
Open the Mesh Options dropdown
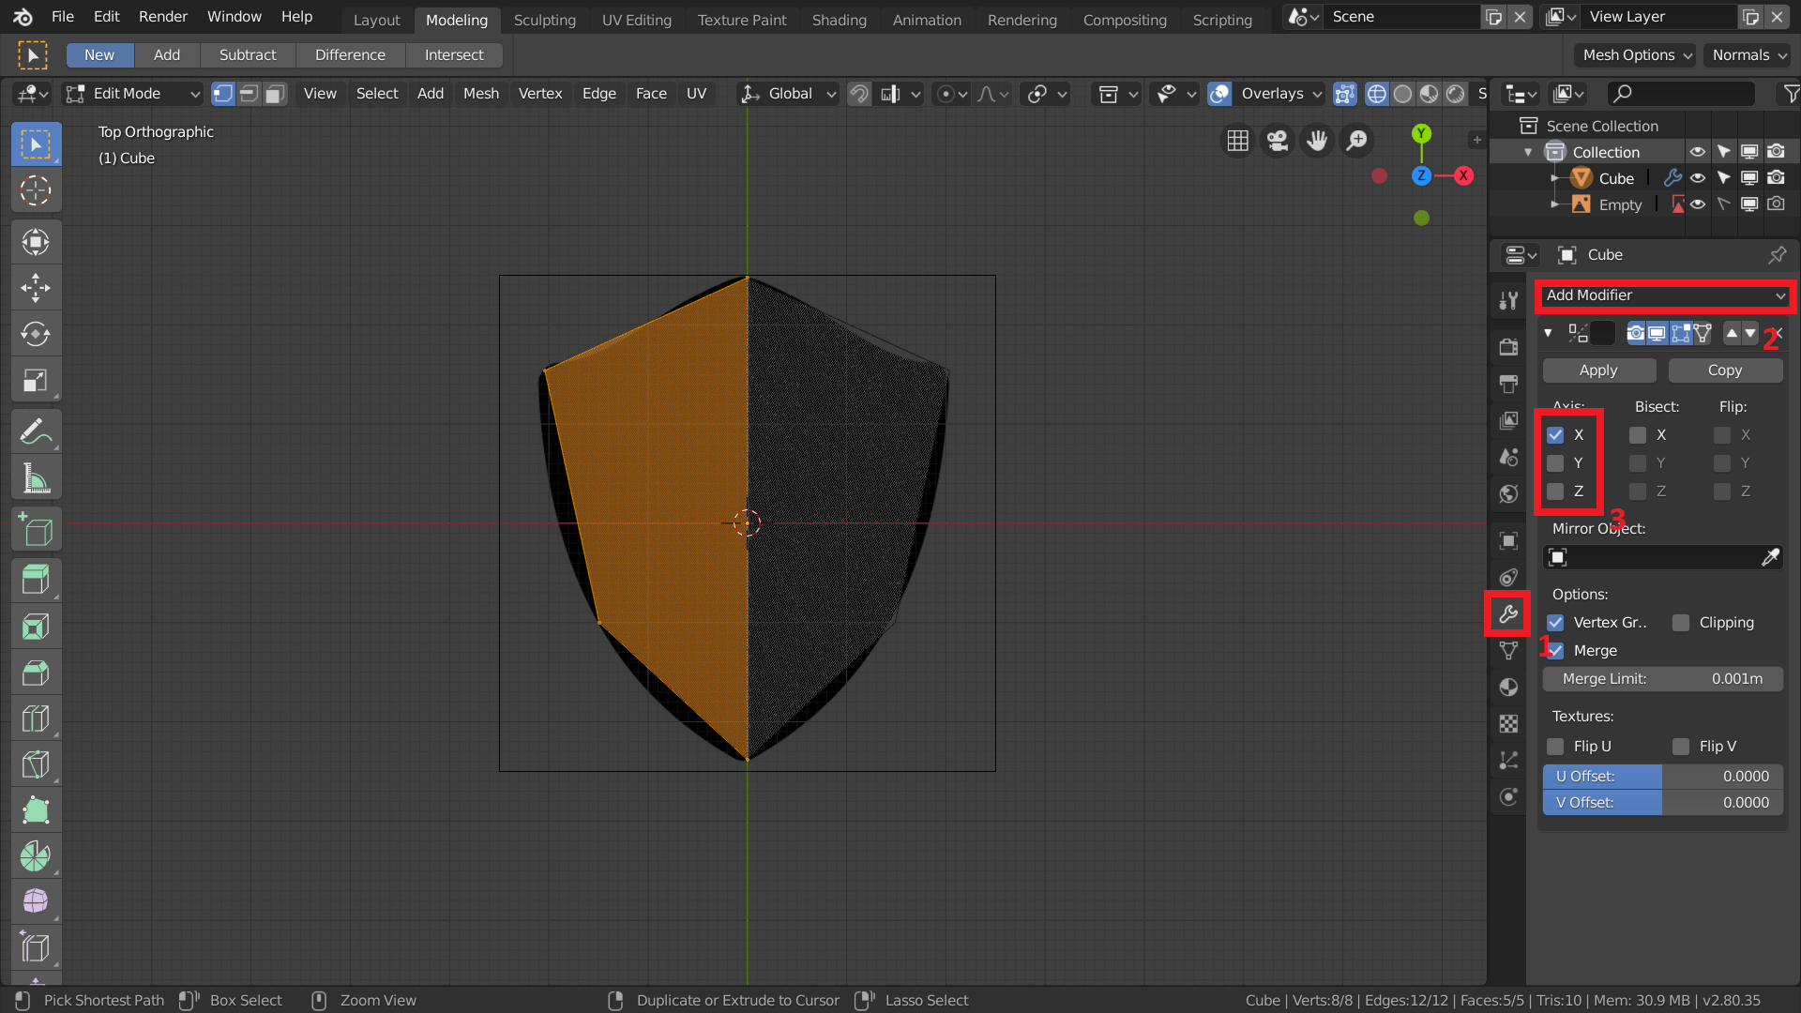pos(1637,55)
